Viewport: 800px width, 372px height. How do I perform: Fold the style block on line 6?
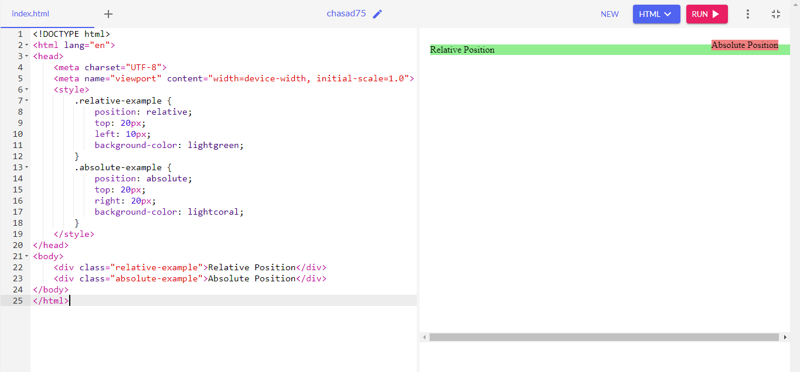pos(27,89)
